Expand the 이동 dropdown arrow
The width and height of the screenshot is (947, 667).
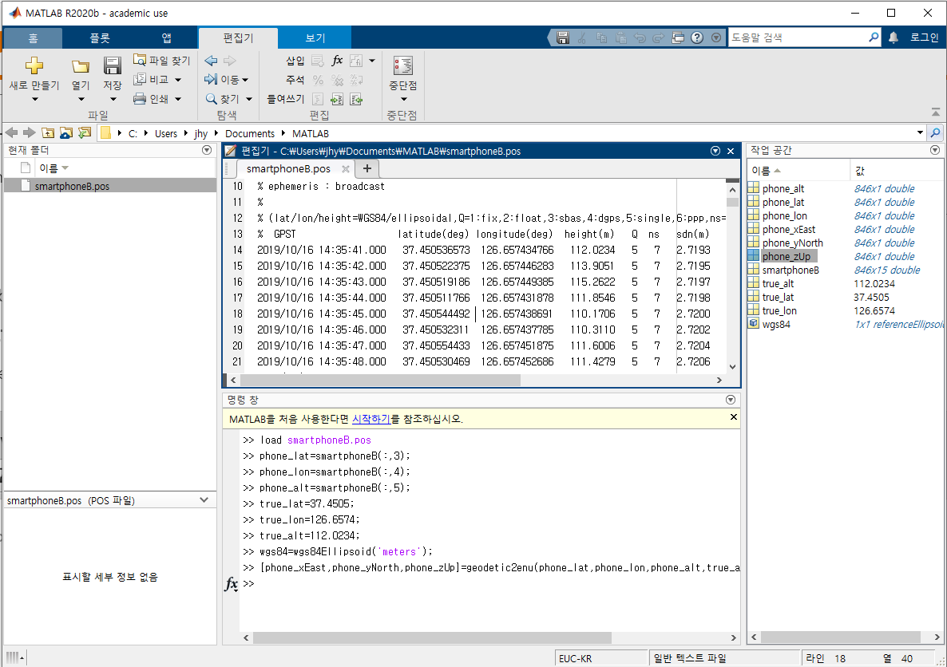click(245, 80)
